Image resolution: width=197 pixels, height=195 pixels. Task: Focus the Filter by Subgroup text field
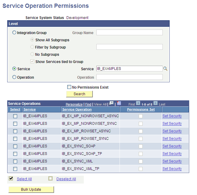pyautogui.click(x=129, y=47)
